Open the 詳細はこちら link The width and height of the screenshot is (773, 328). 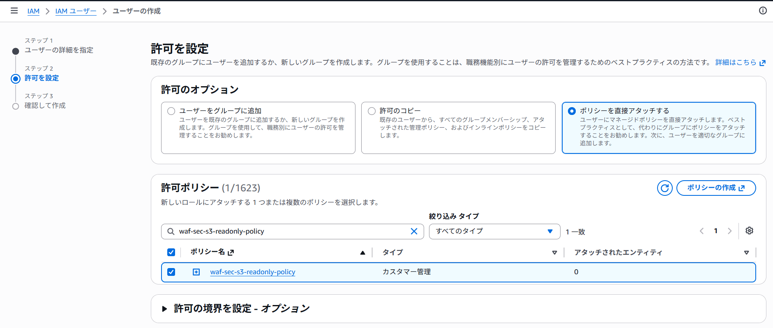(736, 62)
